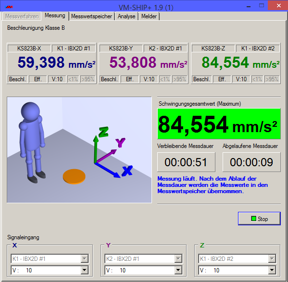The image size is (288, 282).
Task: Switch to the Melder tab
Action: (x=149, y=16)
